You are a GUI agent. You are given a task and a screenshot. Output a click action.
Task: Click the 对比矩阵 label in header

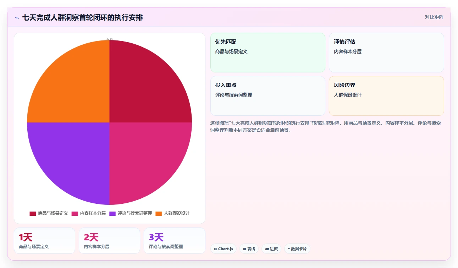[434, 17]
